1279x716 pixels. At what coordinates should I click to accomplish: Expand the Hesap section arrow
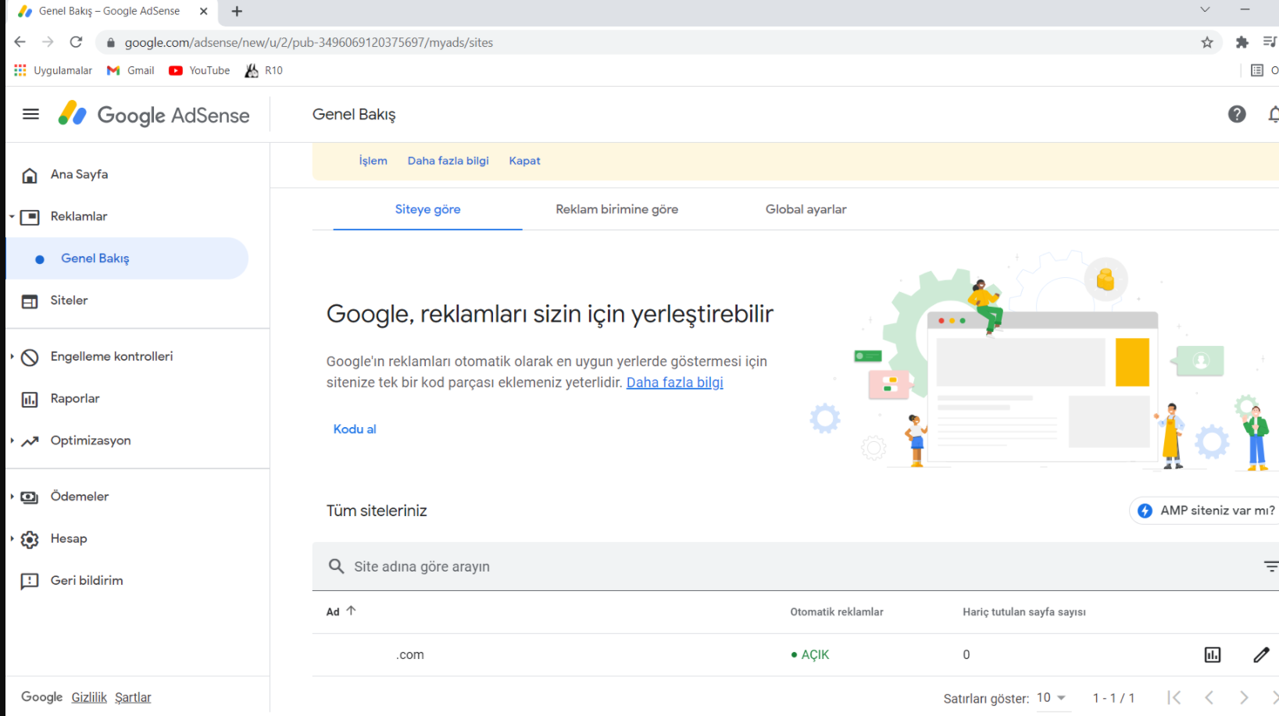click(x=12, y=539)
